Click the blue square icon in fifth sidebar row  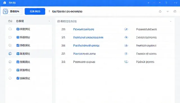click(x=18, y=62)
